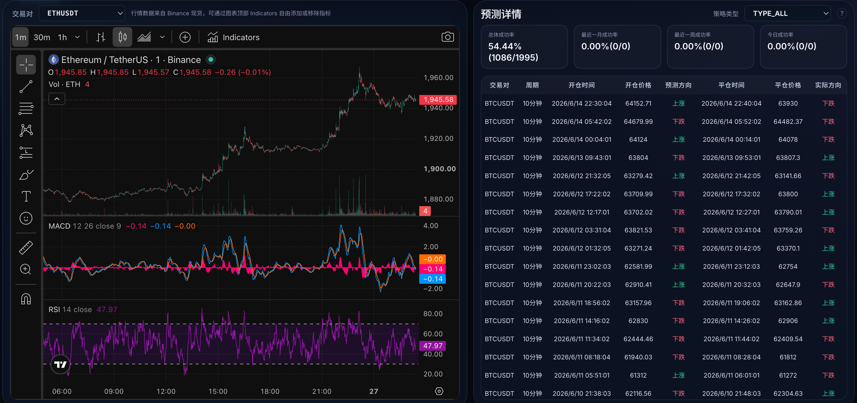The width and height of the screenshot is (857, 403).
Task: Select the candlestick chart style
Action: (x=122, y=37)
